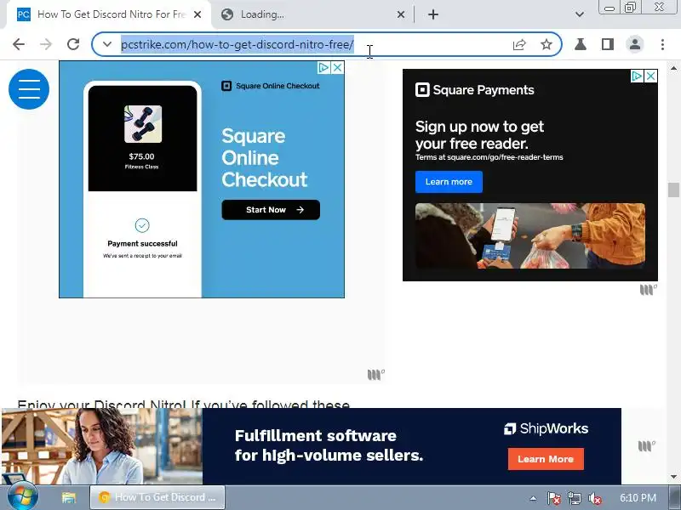This screenshot has height=510, width=681.
Task: Open Chrome three-dot menu
Action: click(662, 44)
